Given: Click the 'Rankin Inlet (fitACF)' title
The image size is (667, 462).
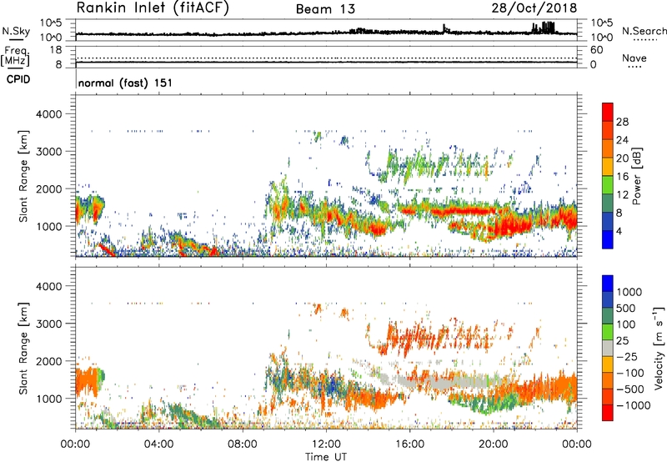Looking at the screenshot, I should click(153, 8).
